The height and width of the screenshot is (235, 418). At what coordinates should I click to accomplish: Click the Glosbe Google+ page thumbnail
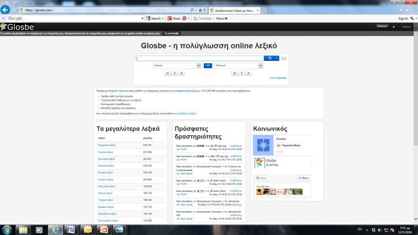pyautogui.click(x=263, y=145)
